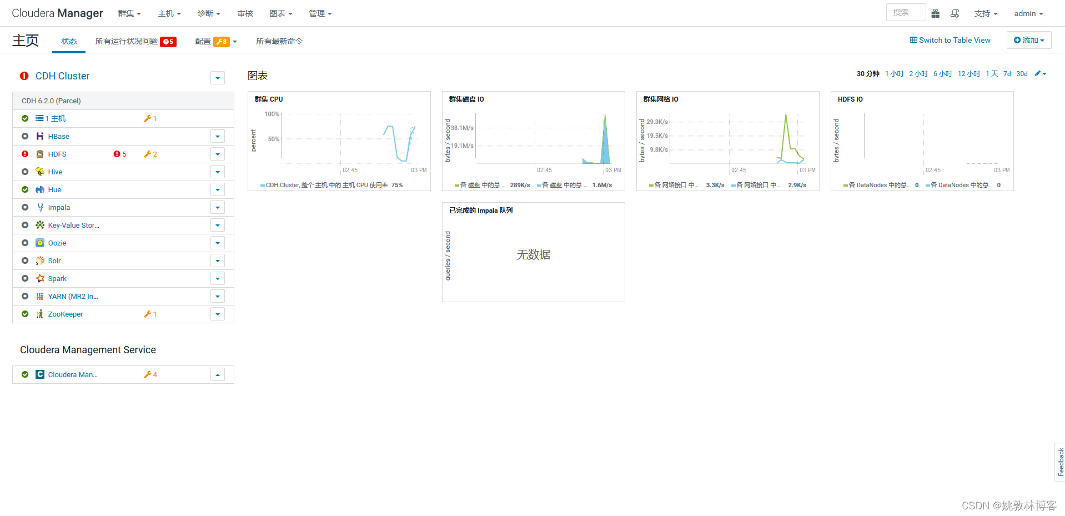
Task: Click the ZooKeeper service icon
Action: [x=40, y=314]
